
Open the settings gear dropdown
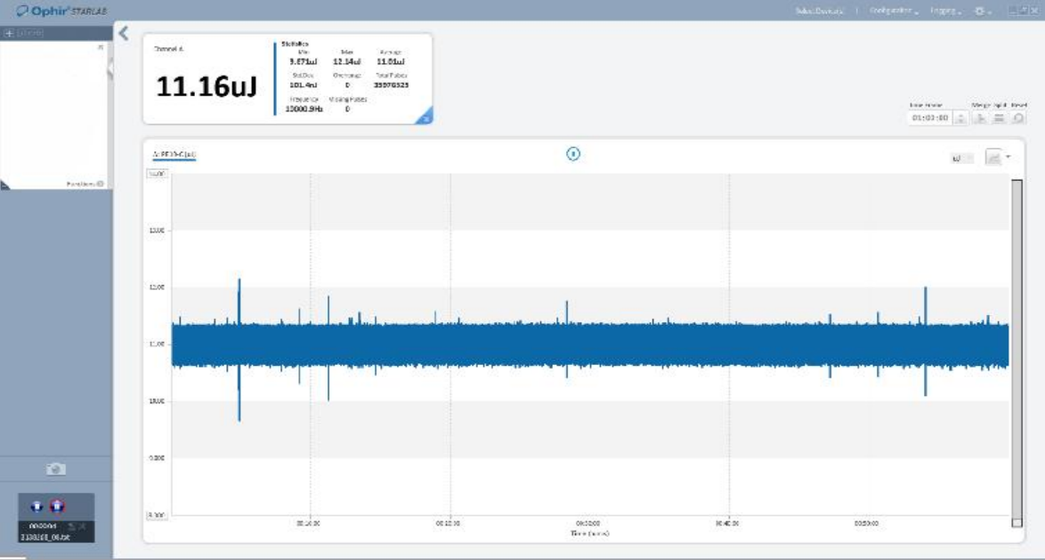982,11
